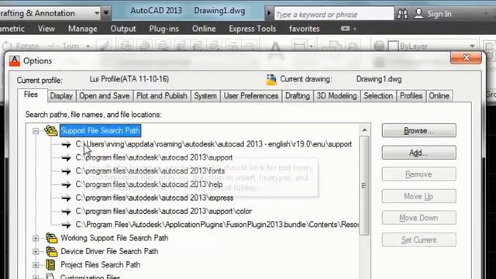Switch to the System tab

205,96
